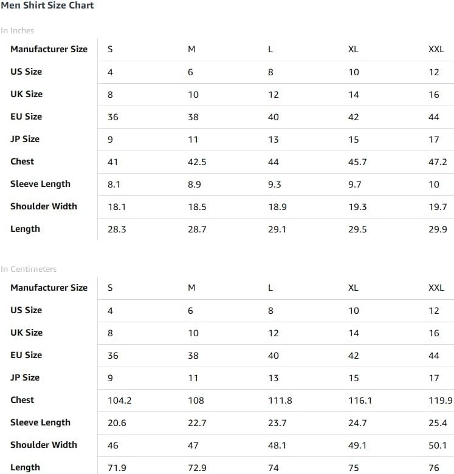
Task: Select Length value 29.9 for XXL
Action: click(438, 229)
